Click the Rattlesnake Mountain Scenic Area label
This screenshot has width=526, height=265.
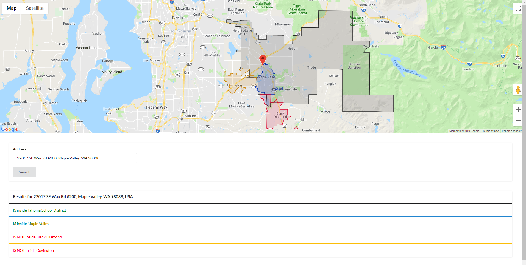[359, 21]
